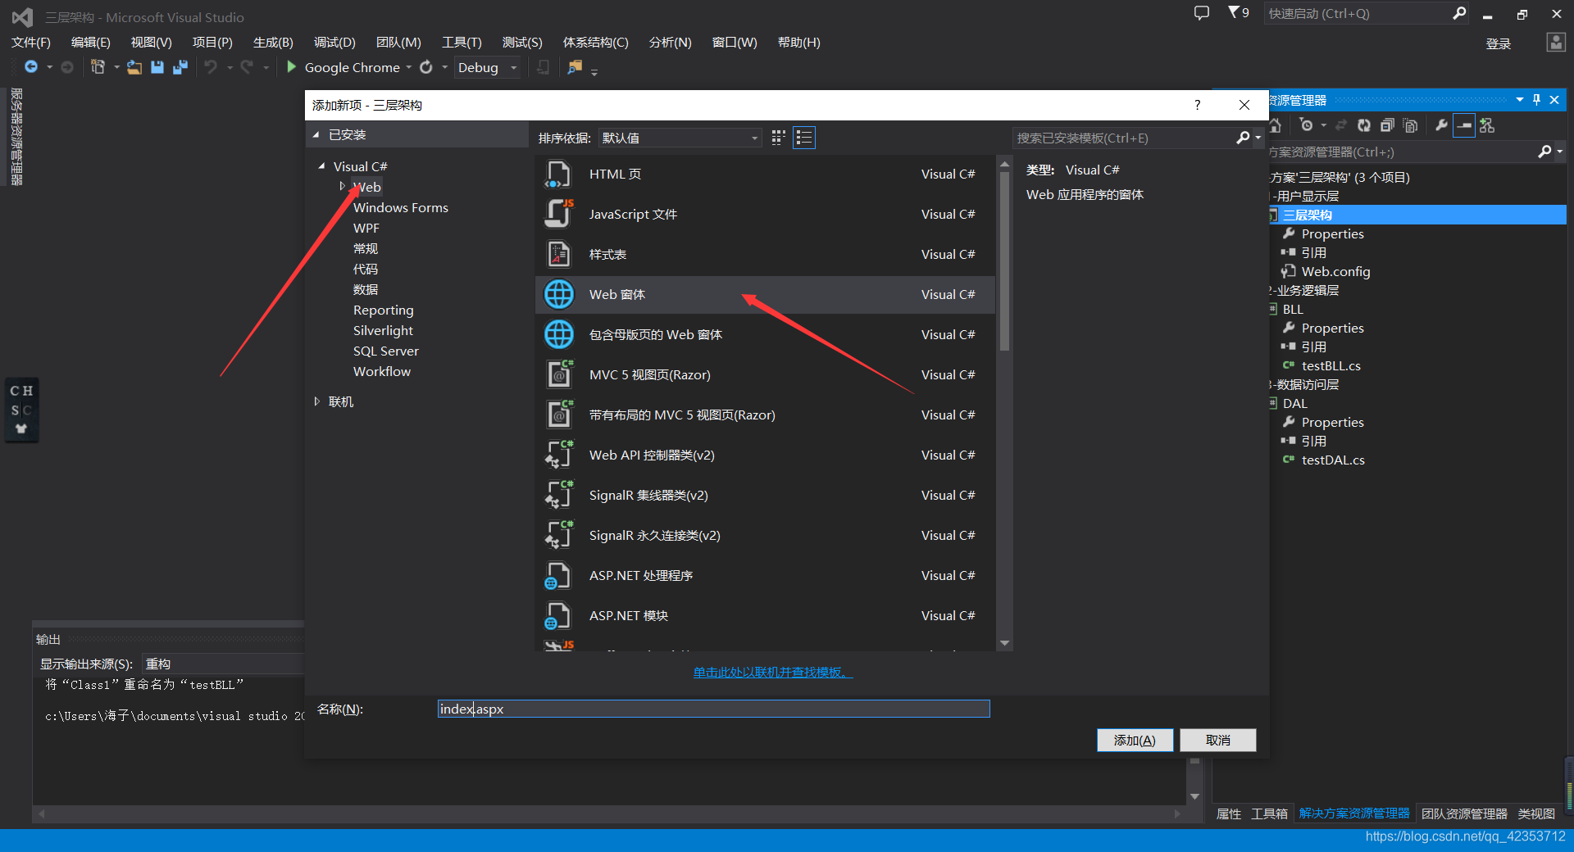The image size is (1574, 852).
Task: Open the Solution Explorer window options dropdown
Action: coord(1520,100)
